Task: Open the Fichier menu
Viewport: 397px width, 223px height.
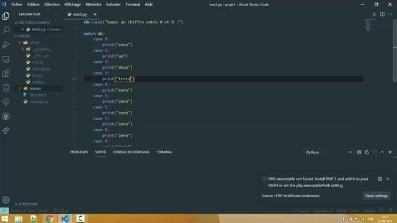Action: tap(17, 4)
